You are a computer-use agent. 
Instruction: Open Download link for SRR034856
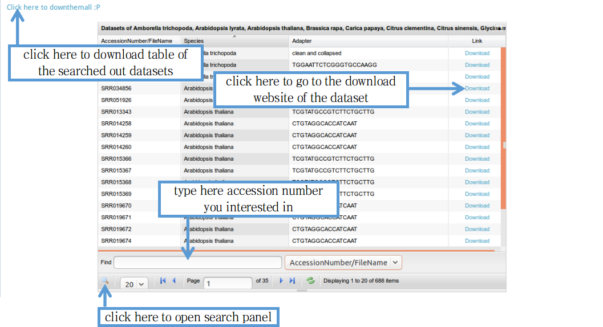point(477,88)
